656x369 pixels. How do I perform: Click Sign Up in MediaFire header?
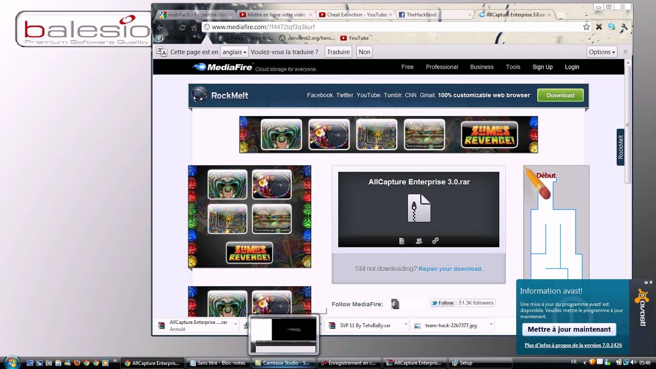tap(542, 67)
